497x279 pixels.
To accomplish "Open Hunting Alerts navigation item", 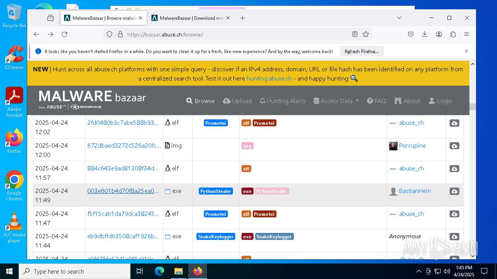I will (x=283, y=101).
